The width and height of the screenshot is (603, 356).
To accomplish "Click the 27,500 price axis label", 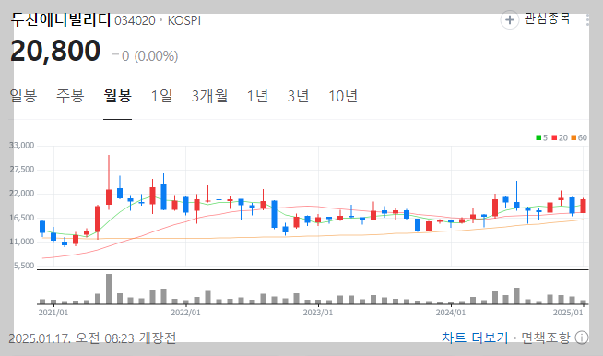I will (x=22, y=170).
